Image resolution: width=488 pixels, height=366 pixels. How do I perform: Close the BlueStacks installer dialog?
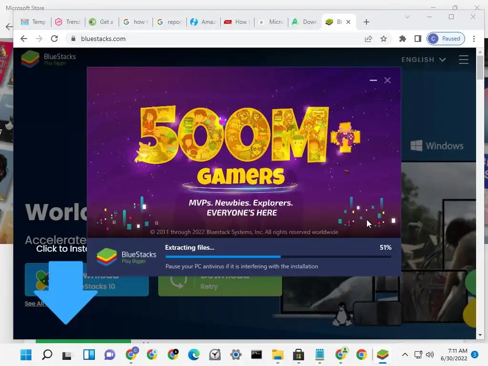pos(387,80)
